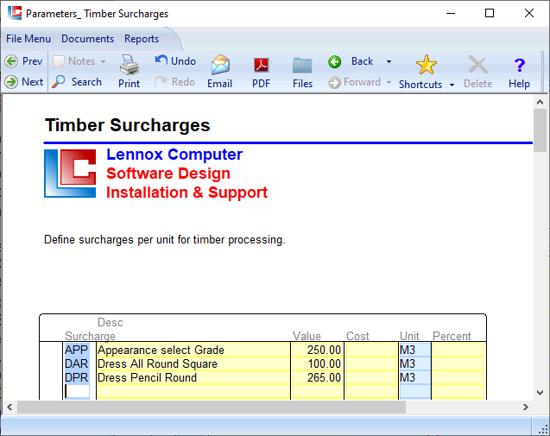Click the Percent cell in DPR row

pyautogui.click(x=458, y=377)
